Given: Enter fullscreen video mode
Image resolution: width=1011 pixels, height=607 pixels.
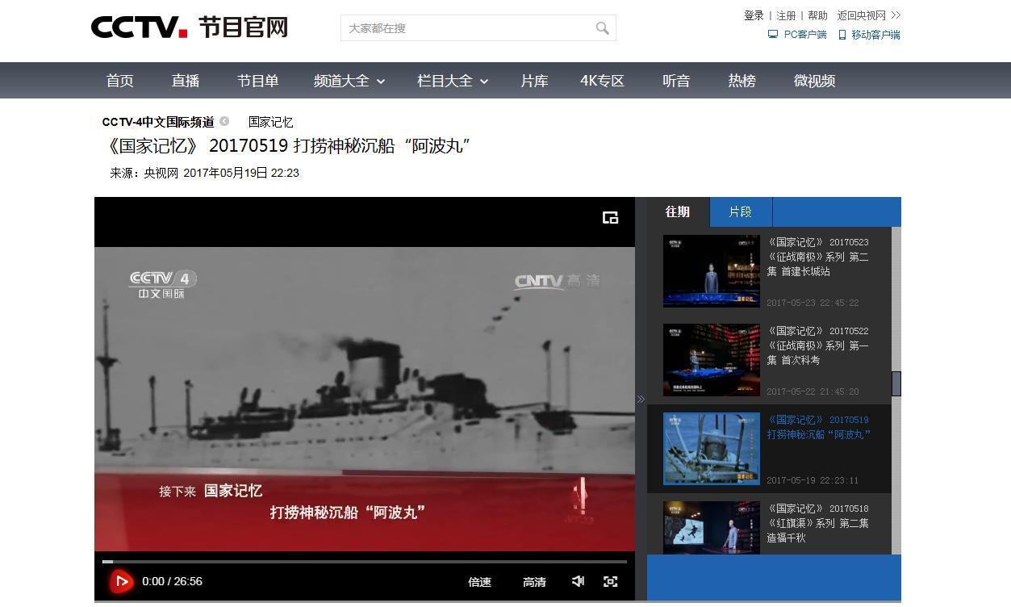Looking at the screenshot, I should pos(611,581).
